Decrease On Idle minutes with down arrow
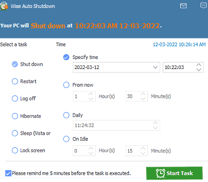Viewport: 208px width, 182px height. pos(143,153)
